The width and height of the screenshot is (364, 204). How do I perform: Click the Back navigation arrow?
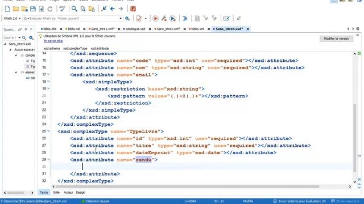click(x=113, y=9)
